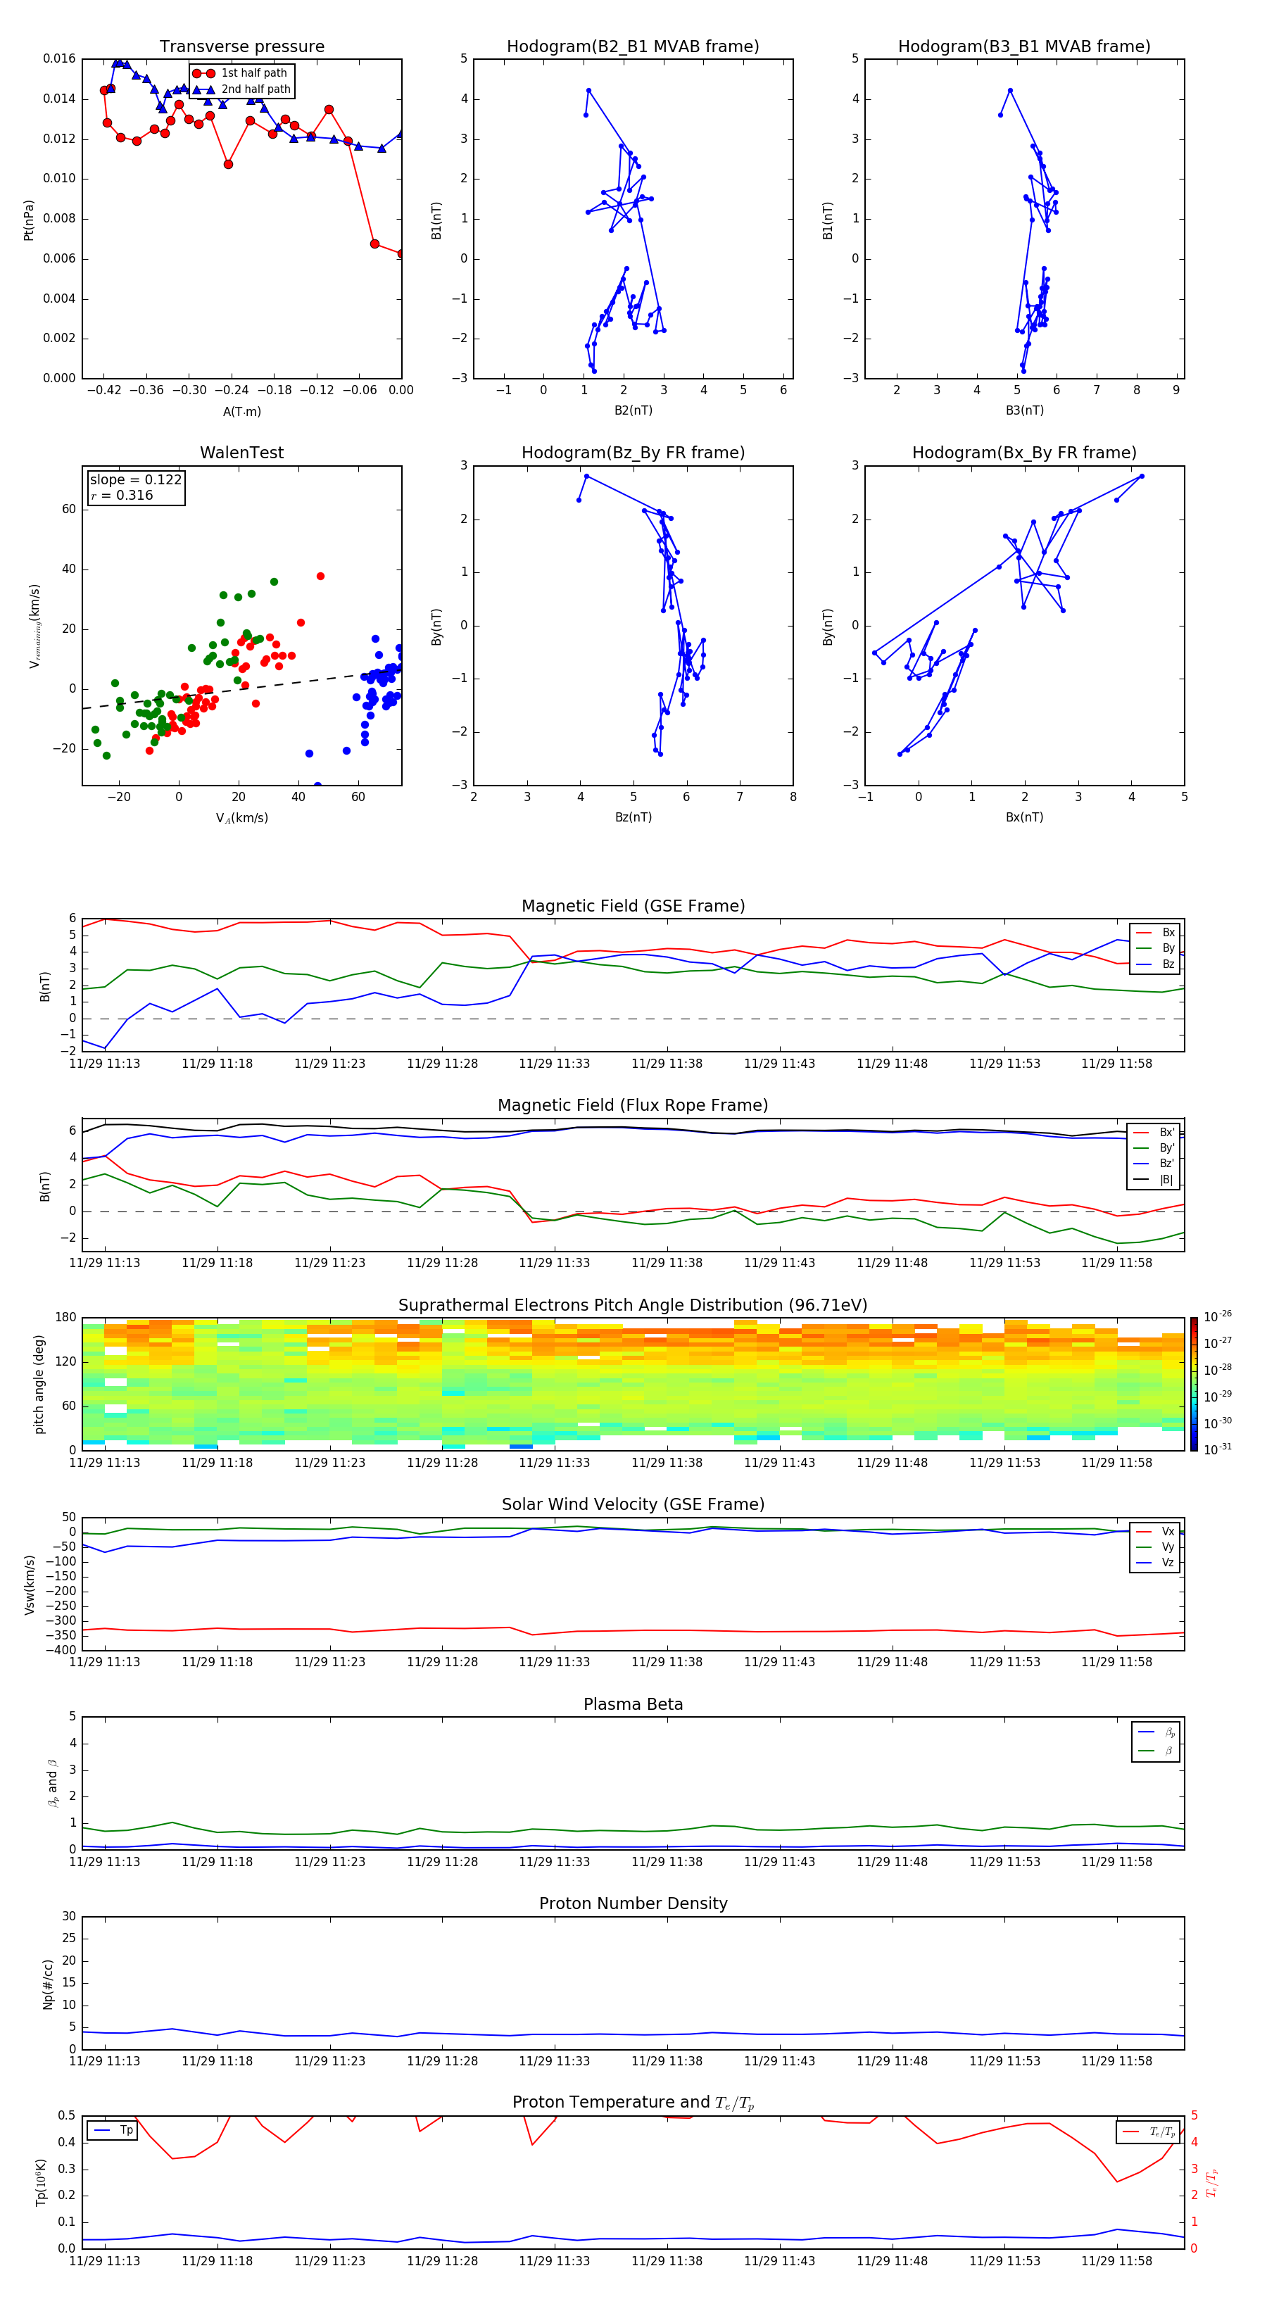The height and width of the screenshot is (2323, 1267).
Task: Click the "Hodogram(B3_B1 MVAB frame)" title
Action: (1024, 47)
